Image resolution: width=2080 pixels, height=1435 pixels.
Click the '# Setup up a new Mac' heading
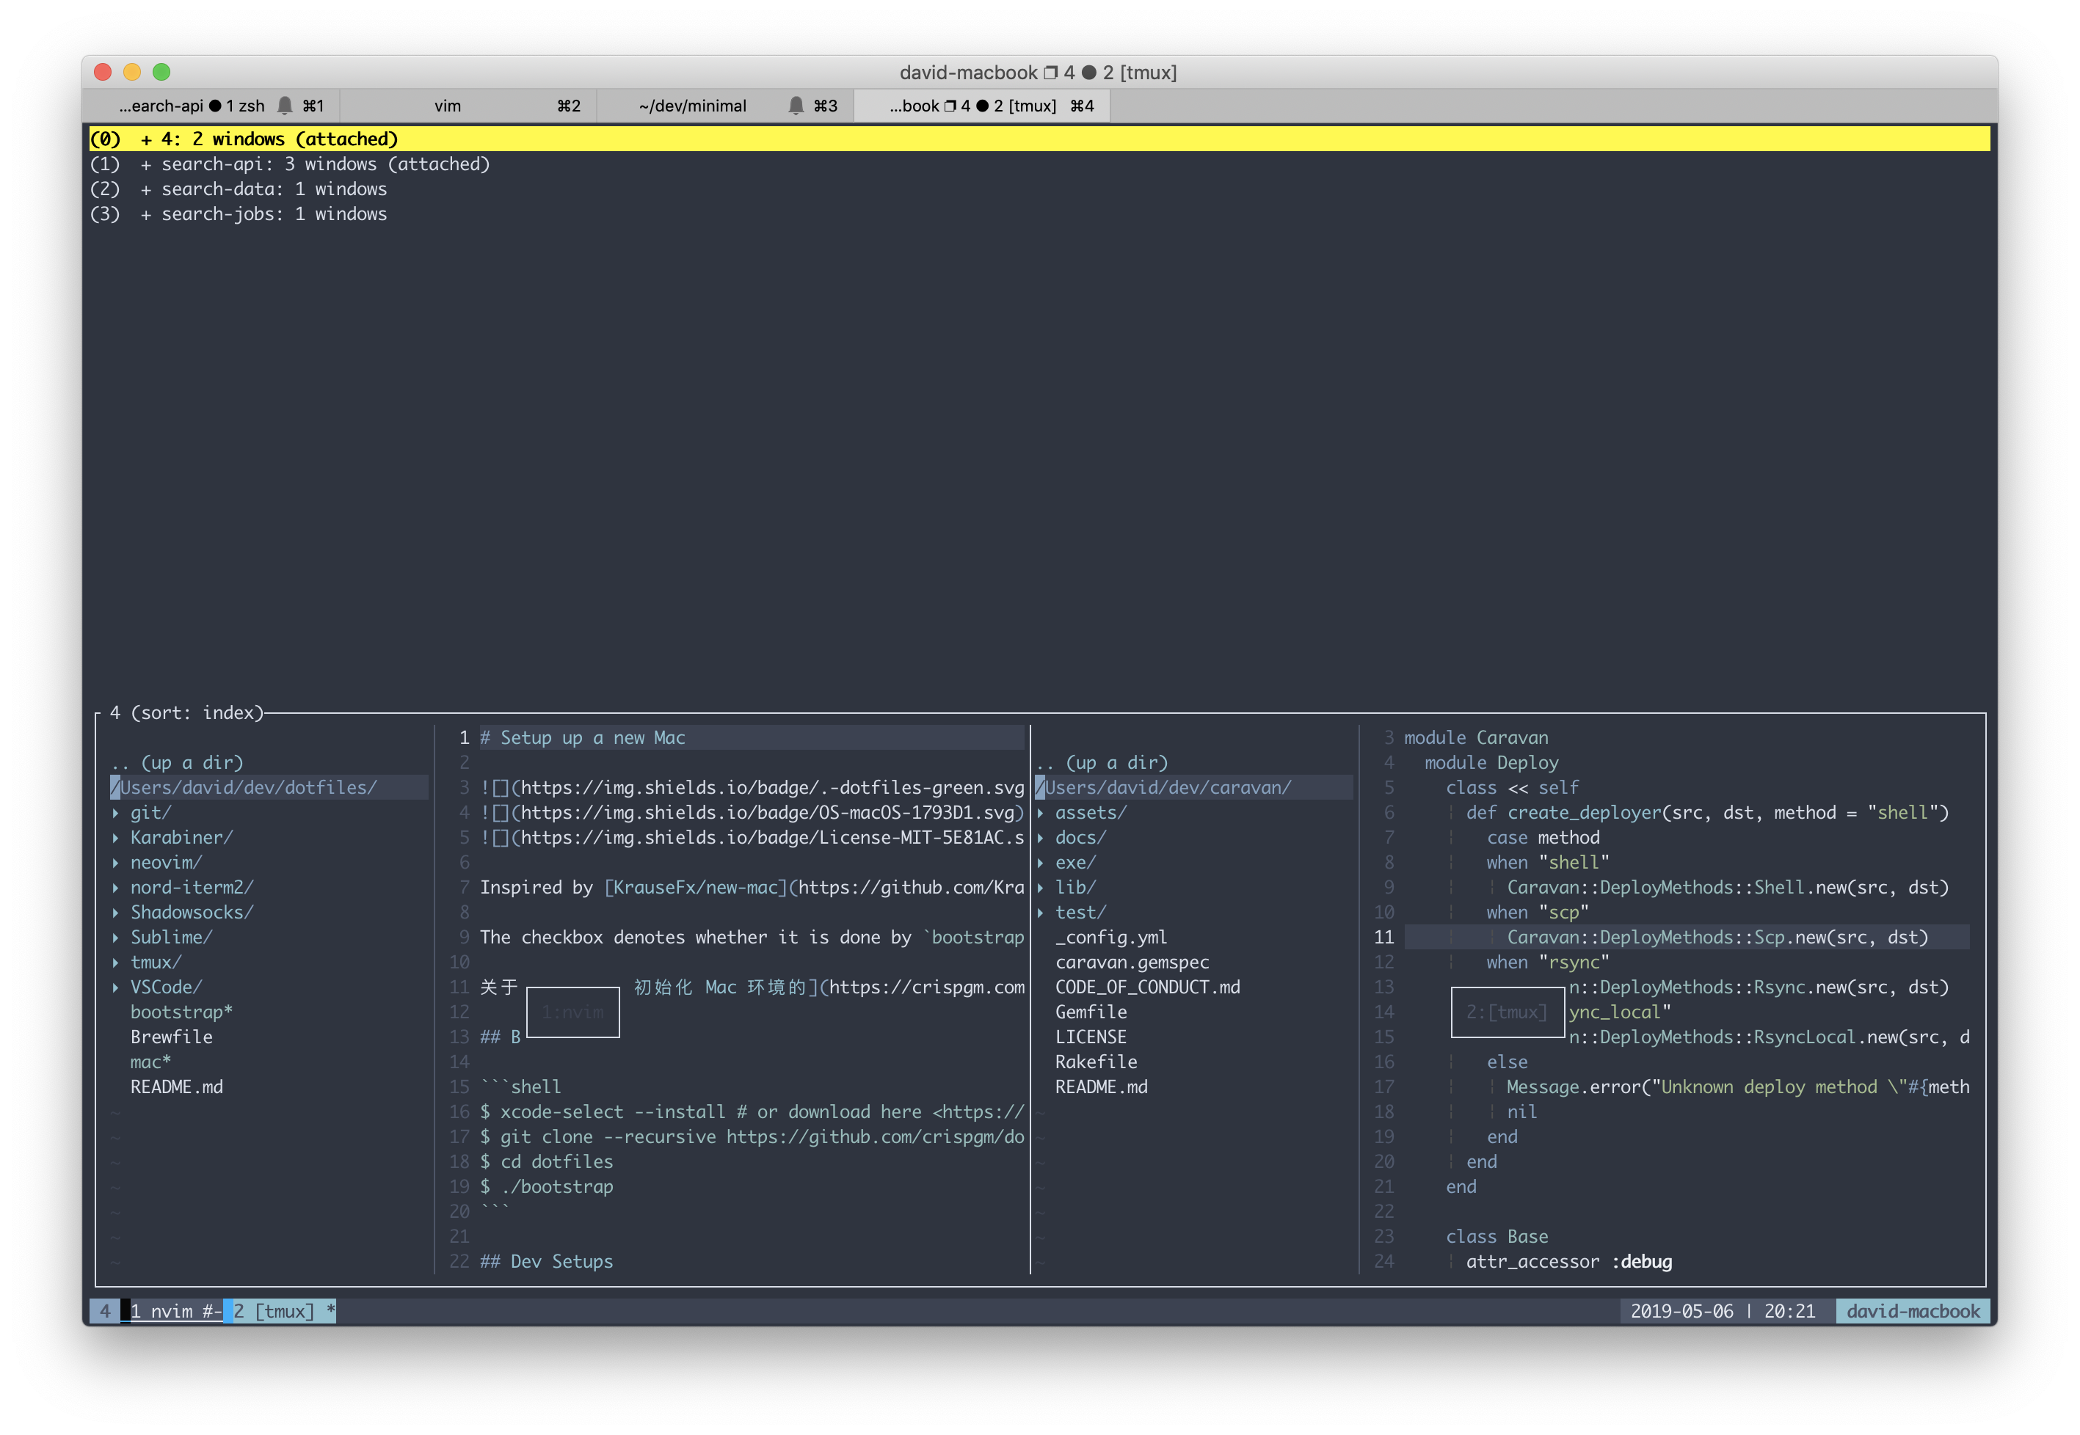tap(583, 738)
